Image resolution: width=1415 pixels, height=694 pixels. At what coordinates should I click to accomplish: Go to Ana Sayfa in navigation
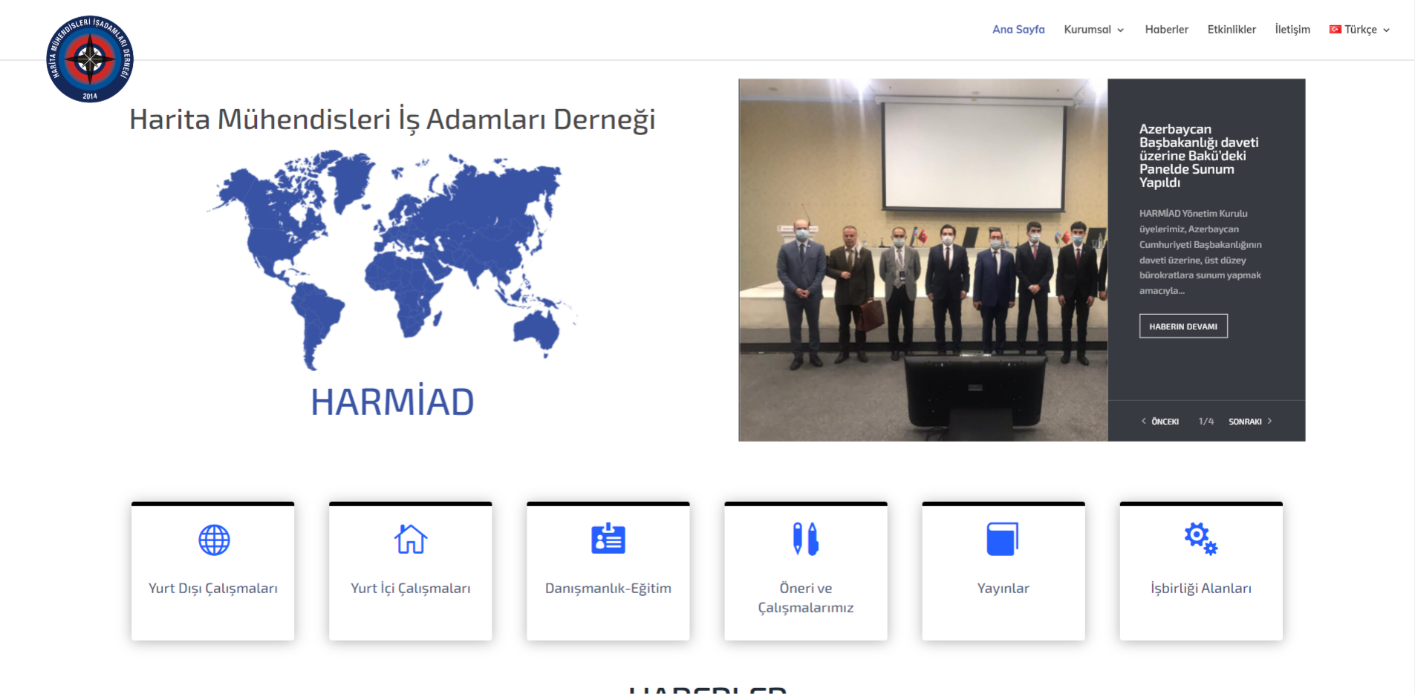click(x=1018, y=30)
